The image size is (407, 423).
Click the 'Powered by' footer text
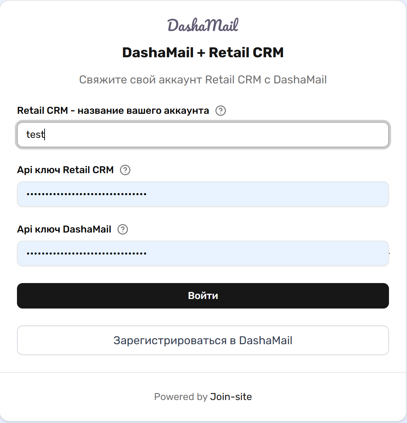click(181, 396)
